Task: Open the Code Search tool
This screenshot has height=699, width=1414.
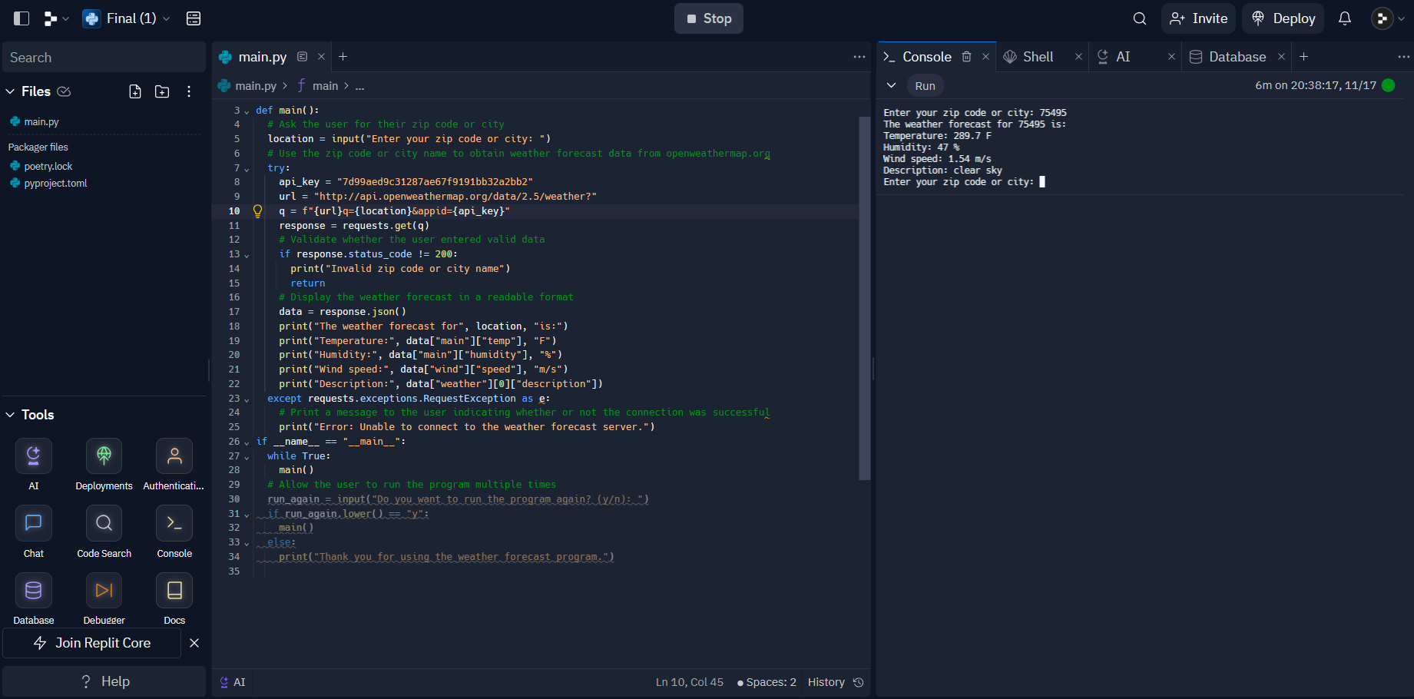Action: [104, 524]
